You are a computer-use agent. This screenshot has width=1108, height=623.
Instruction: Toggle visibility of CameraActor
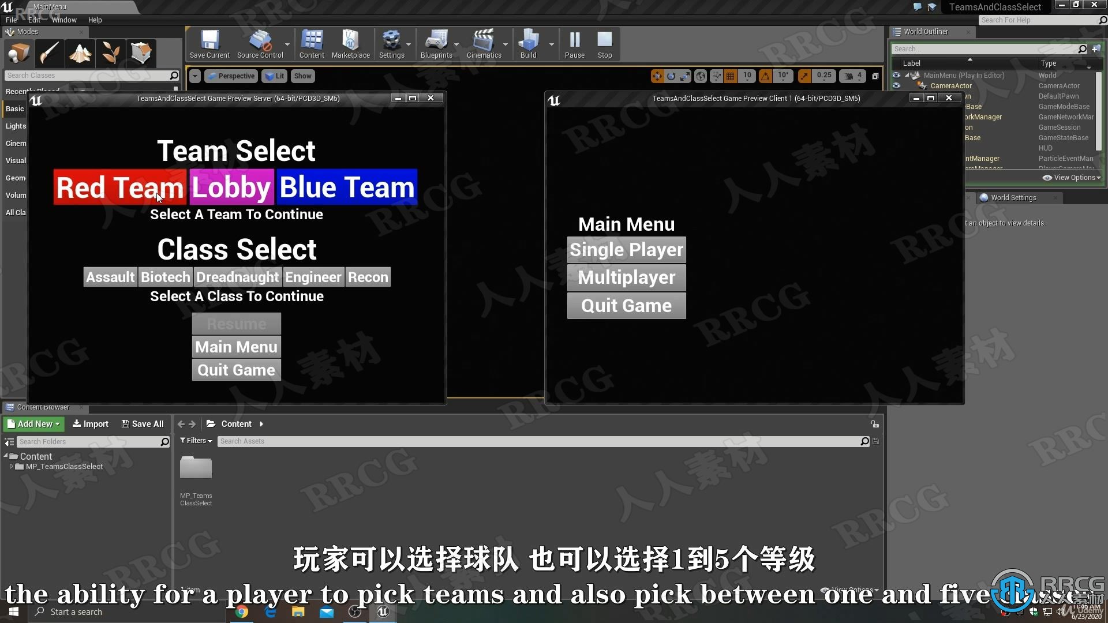(898, 85)
